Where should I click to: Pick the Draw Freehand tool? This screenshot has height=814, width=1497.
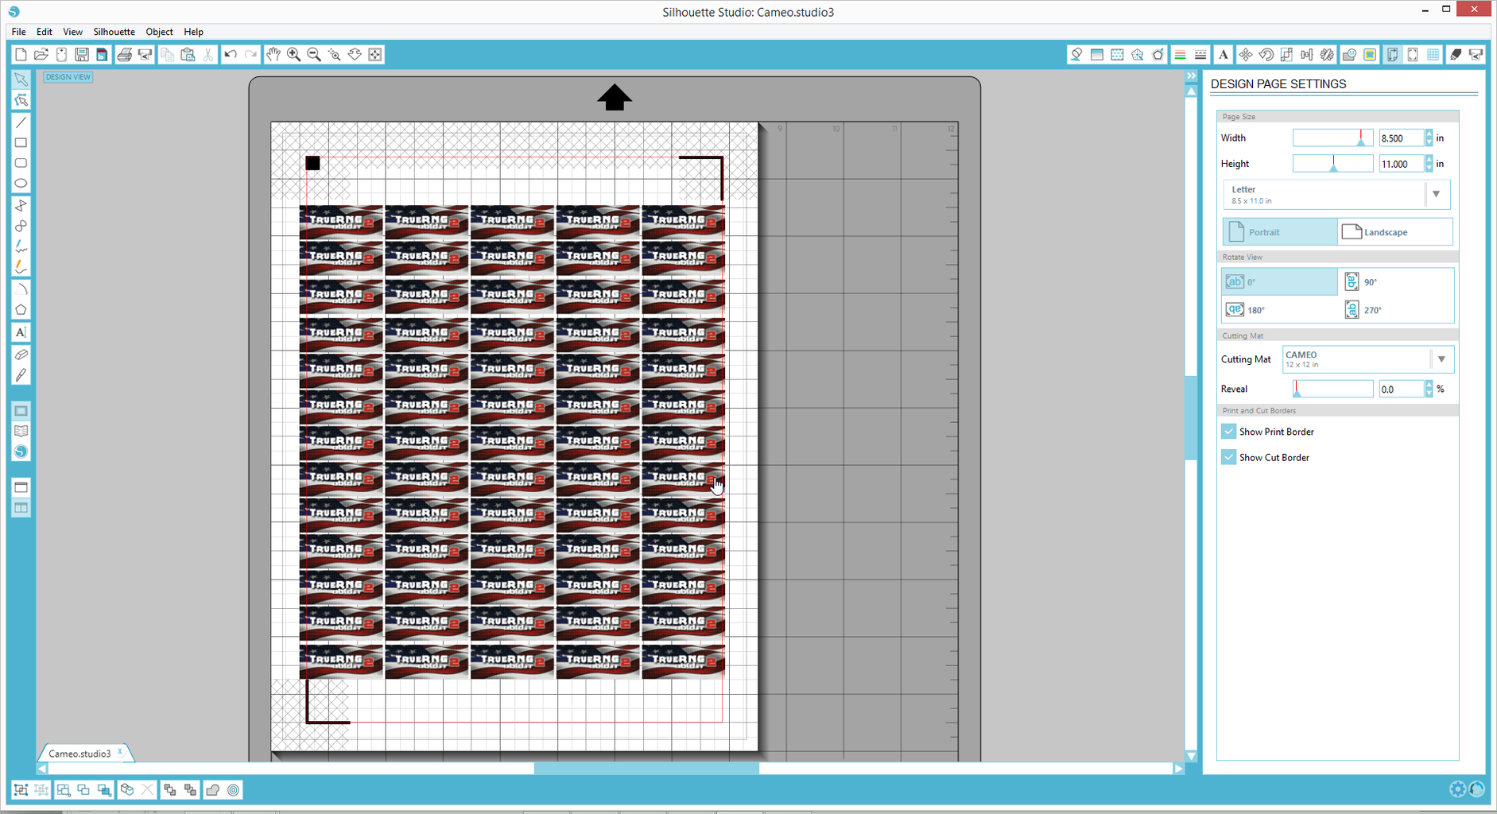click(x=21, y=246)
